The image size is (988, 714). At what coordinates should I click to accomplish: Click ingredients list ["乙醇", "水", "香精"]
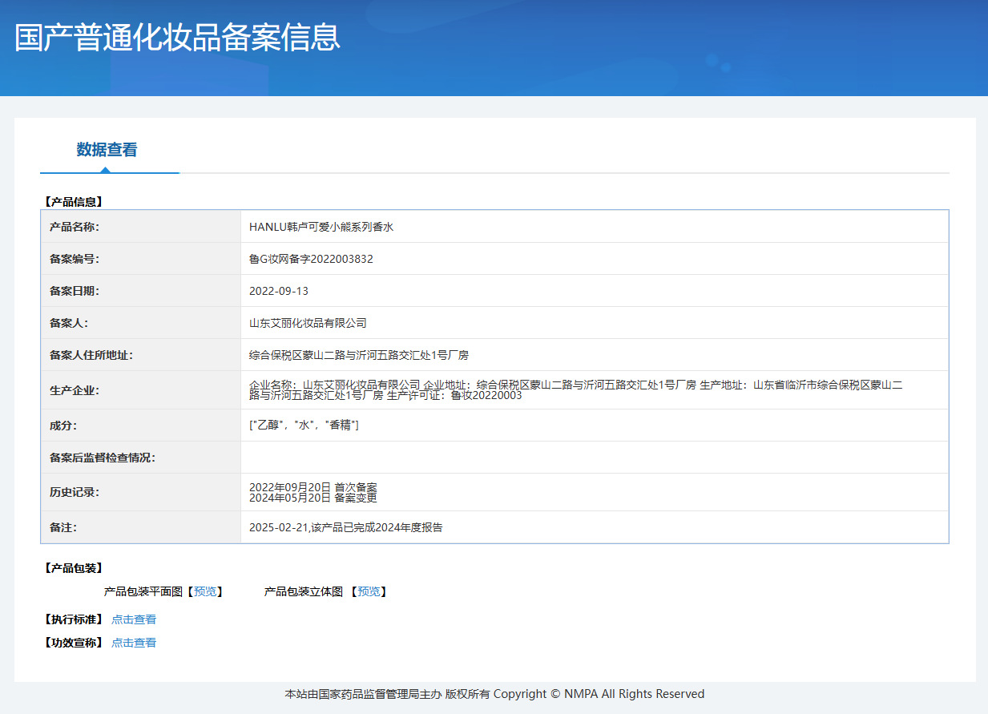tap(304, 426)
